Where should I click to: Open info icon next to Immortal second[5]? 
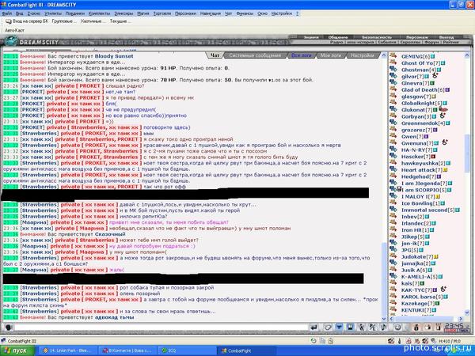coord(458,210)
